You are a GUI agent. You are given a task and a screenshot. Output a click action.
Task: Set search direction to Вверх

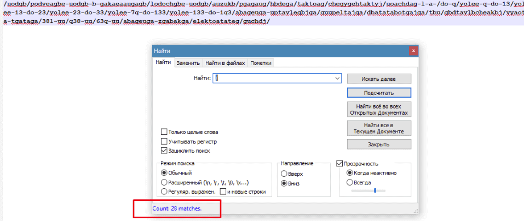coord(284,174)
